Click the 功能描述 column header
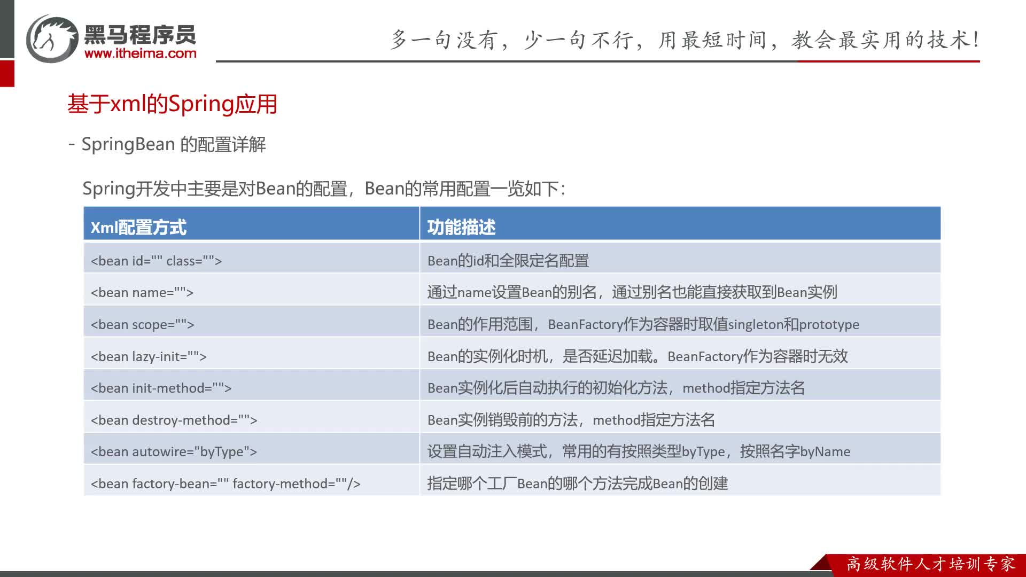 pos(680,224)
